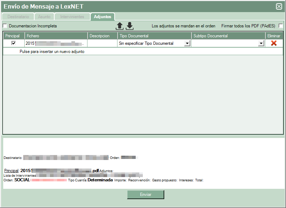Enable Documentacion Incompleta checkbox
This screenshot has width=286, height=208.
click(x=5, y=26)
